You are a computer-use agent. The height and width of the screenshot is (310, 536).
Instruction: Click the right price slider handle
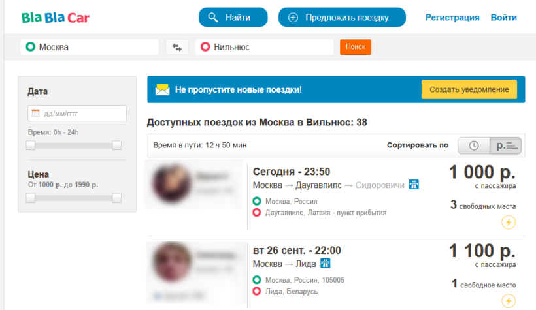[x=117, y=198]
